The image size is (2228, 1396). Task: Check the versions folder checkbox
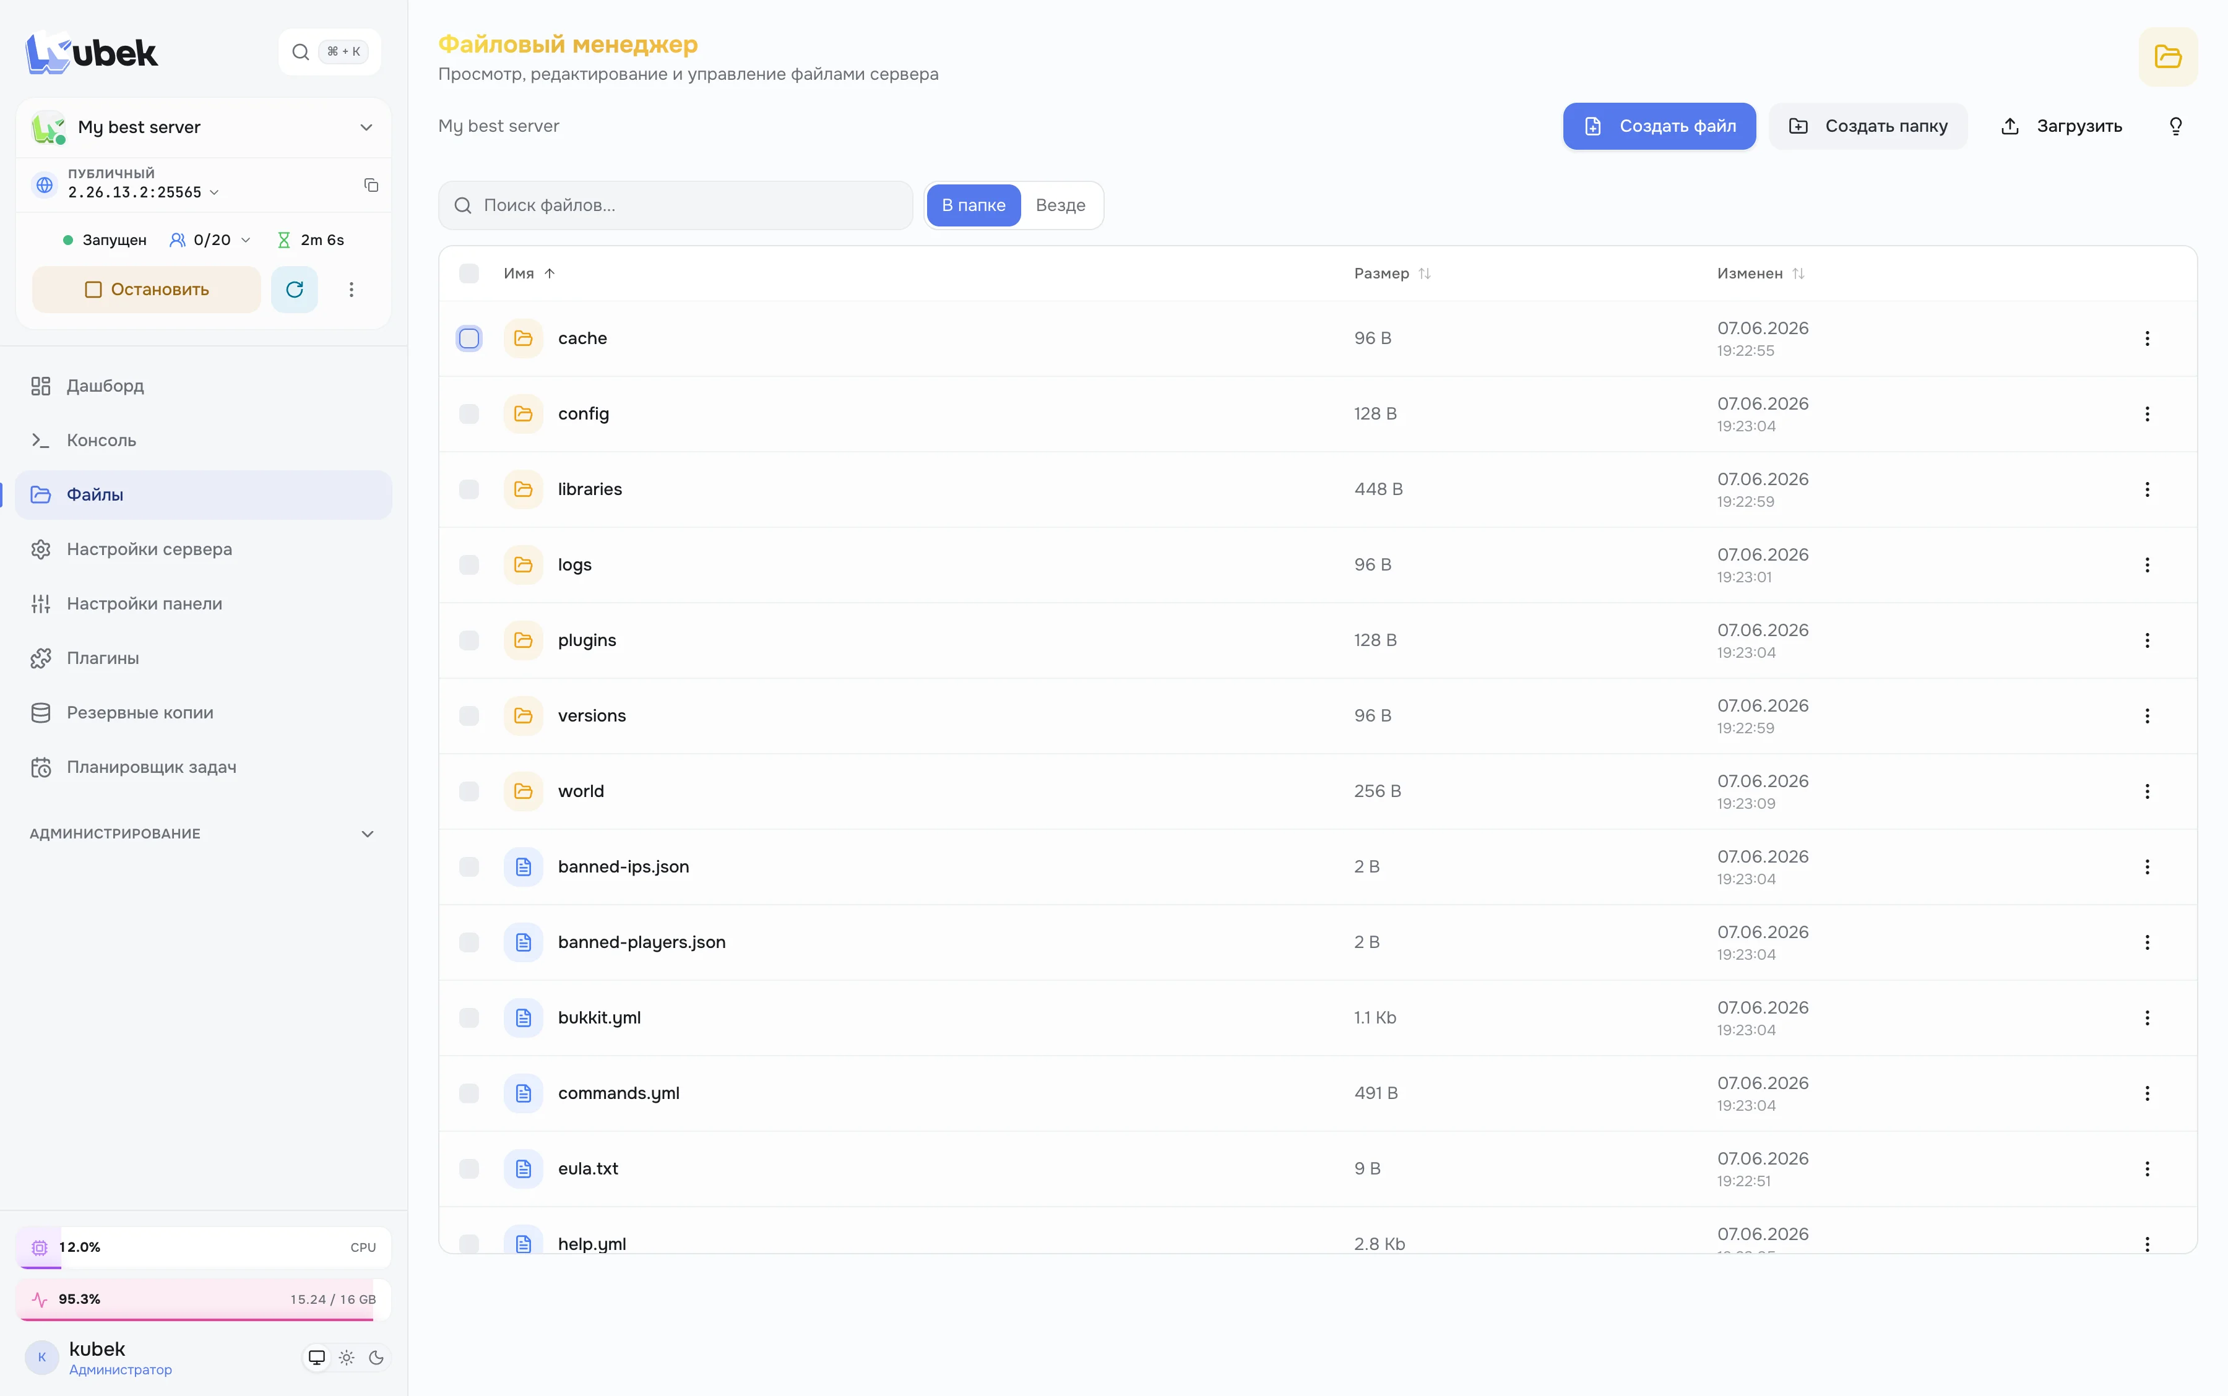coord(469,717)
